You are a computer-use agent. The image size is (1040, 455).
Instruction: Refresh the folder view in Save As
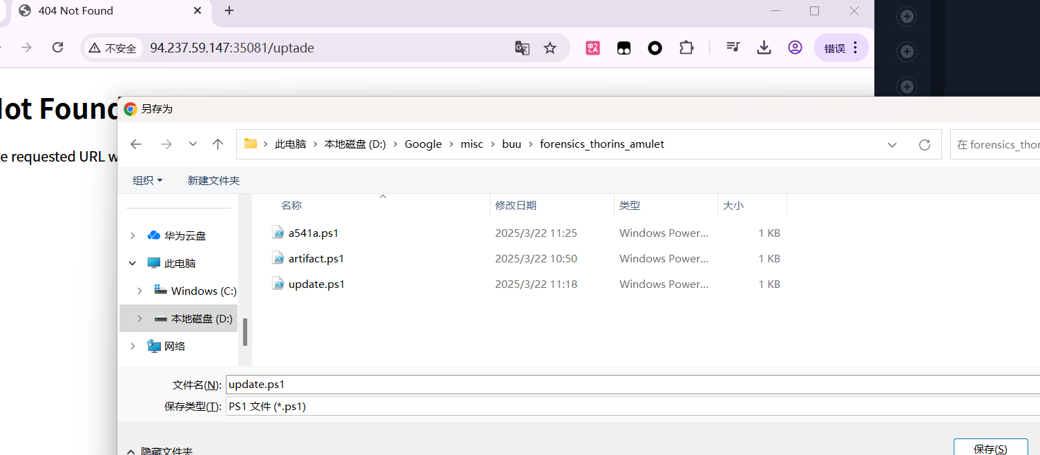coord(925,145)
